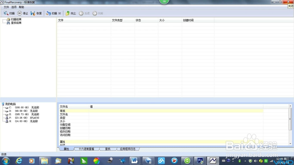
Task: Select drive H: (14.83 GB)
Action: 23,121
